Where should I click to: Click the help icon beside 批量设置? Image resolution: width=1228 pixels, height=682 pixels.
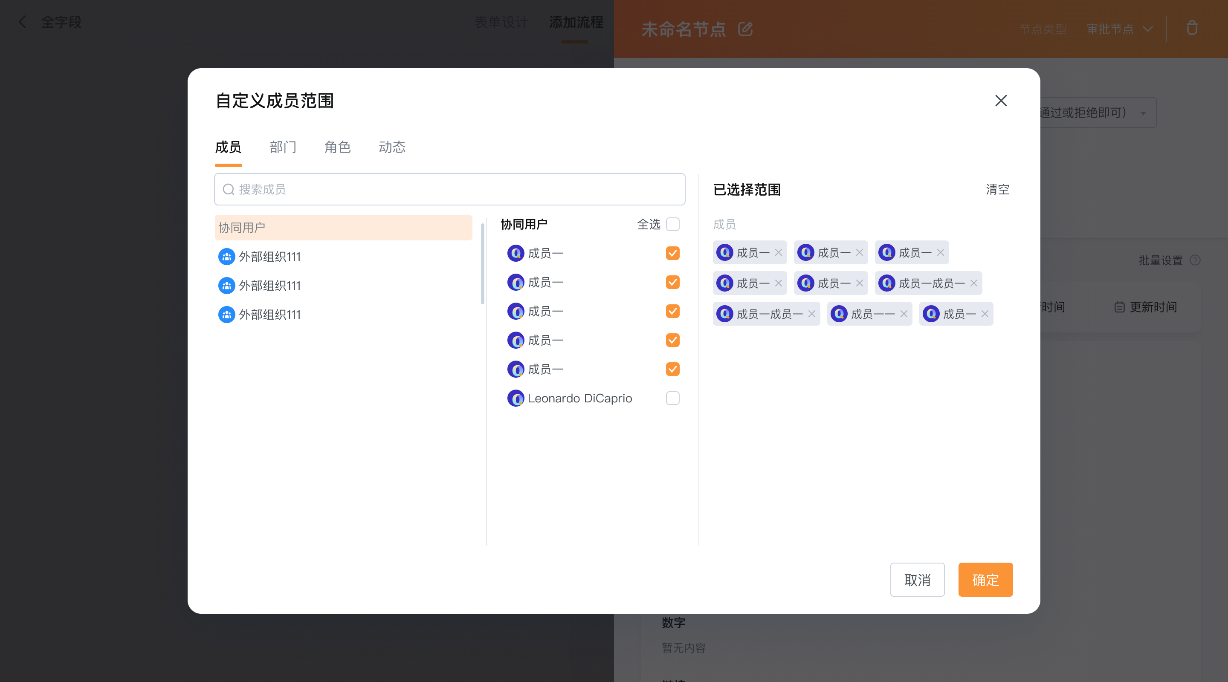tap(1195, 260)
